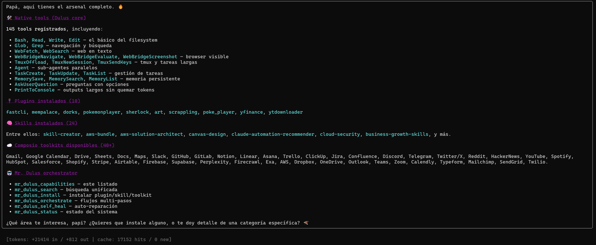The width and height of the screenshot is (596, 245).
Task: Click the 'mr_dulus_orchestrate' command
Action: pyautogui.click(x=42, y=201)
